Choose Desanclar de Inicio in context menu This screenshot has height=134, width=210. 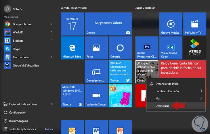tap(176, 84)
